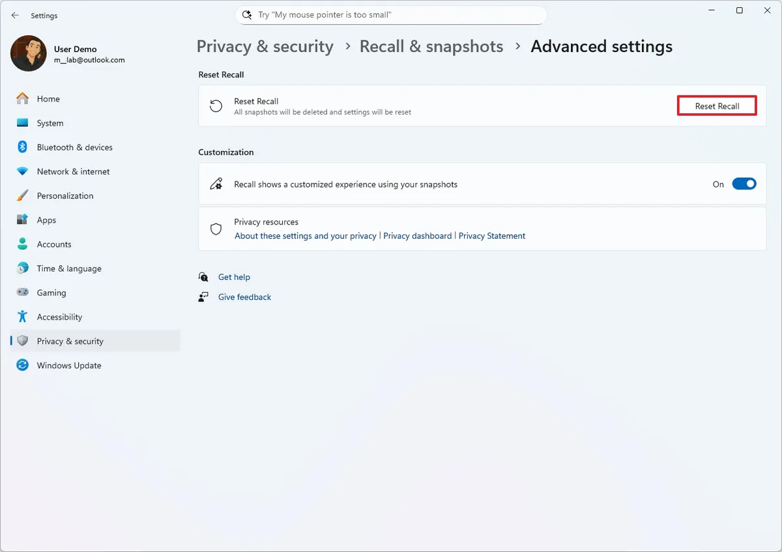Select the Windows Update icon

pos(22,365)
